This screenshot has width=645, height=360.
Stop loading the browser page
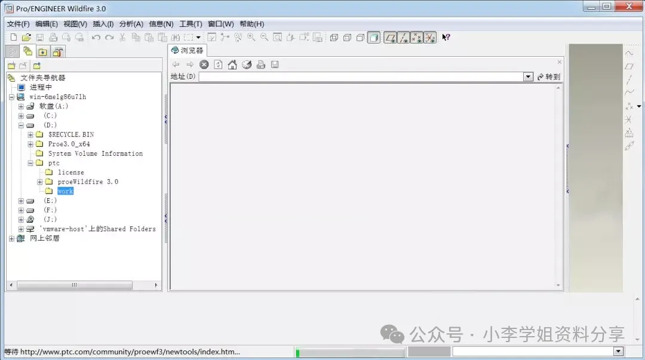click(204, 64)
